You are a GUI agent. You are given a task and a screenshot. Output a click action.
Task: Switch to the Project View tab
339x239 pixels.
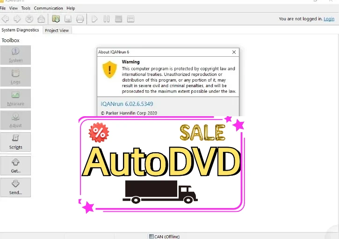57,30
